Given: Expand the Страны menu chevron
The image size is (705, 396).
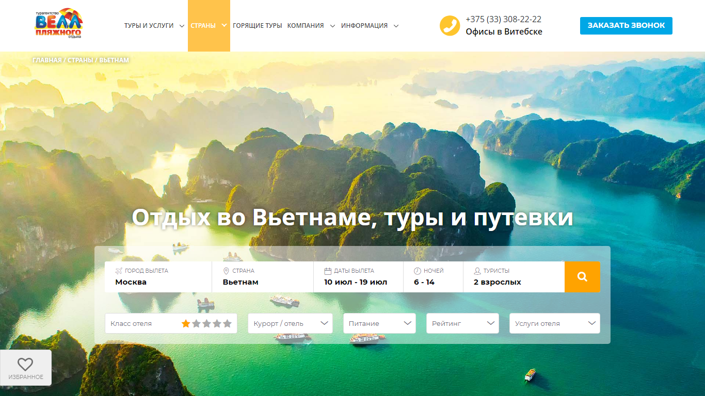Looking at the screenshot, I should [x=224, y=25].
